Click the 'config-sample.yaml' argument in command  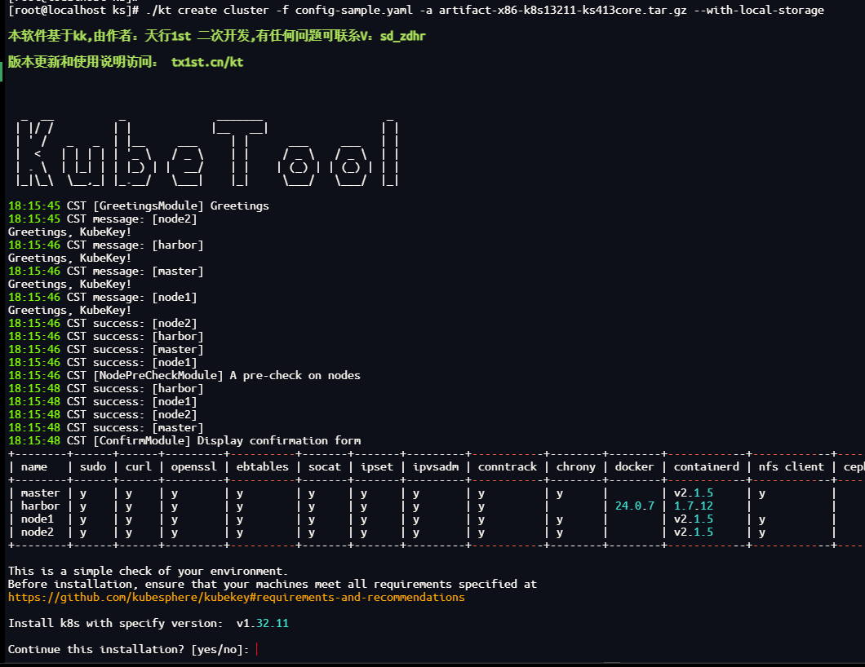point(353,11)
